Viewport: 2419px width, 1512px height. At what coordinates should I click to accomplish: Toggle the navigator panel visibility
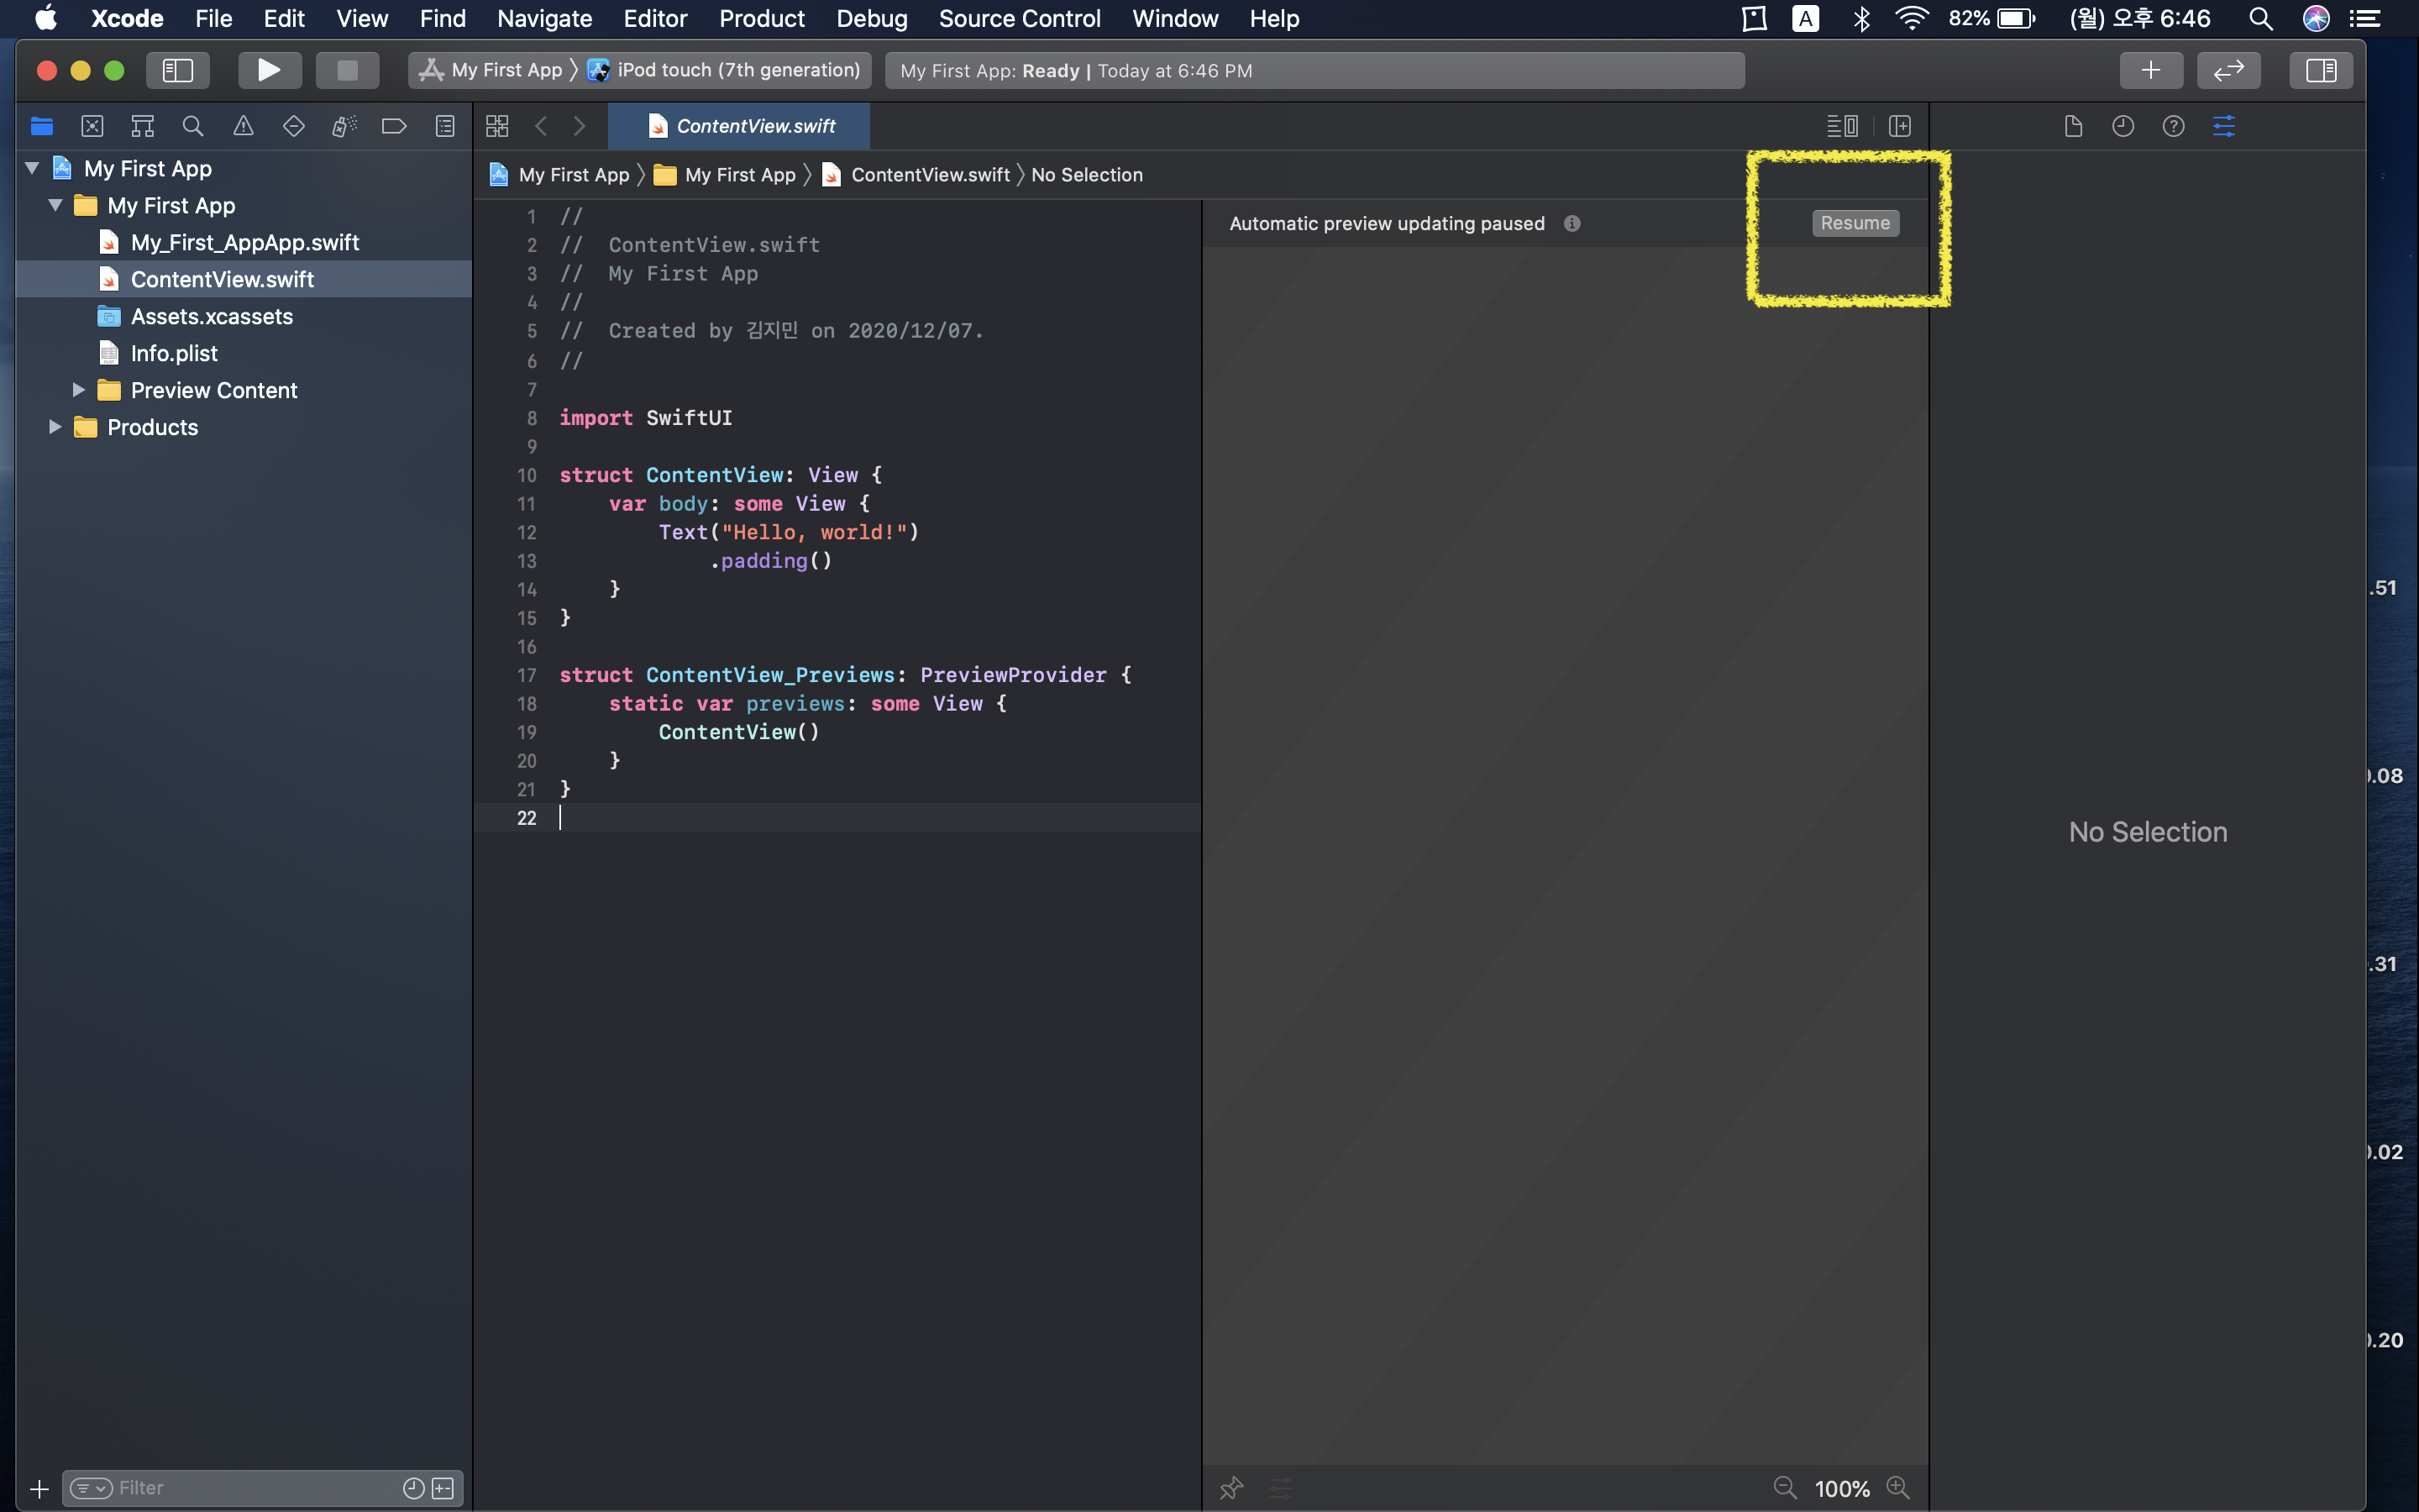point(177,70)
